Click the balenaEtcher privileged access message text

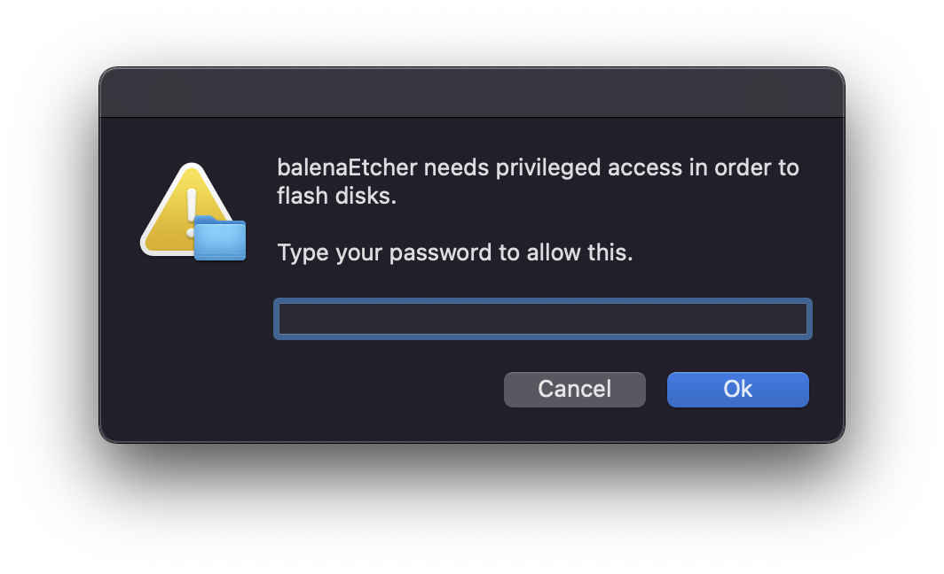pos(537,167)
